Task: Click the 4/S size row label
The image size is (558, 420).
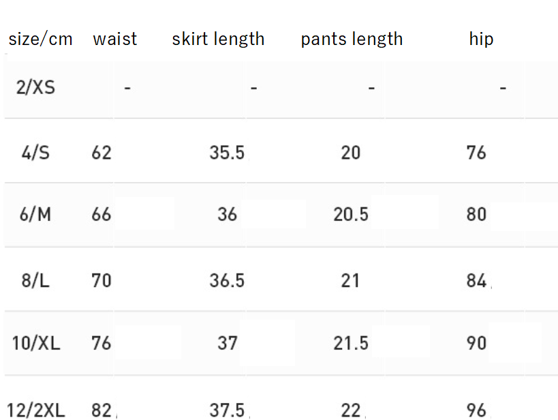Action: click(35, 152)
